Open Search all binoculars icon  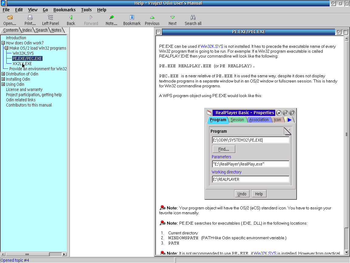(193, 18)
